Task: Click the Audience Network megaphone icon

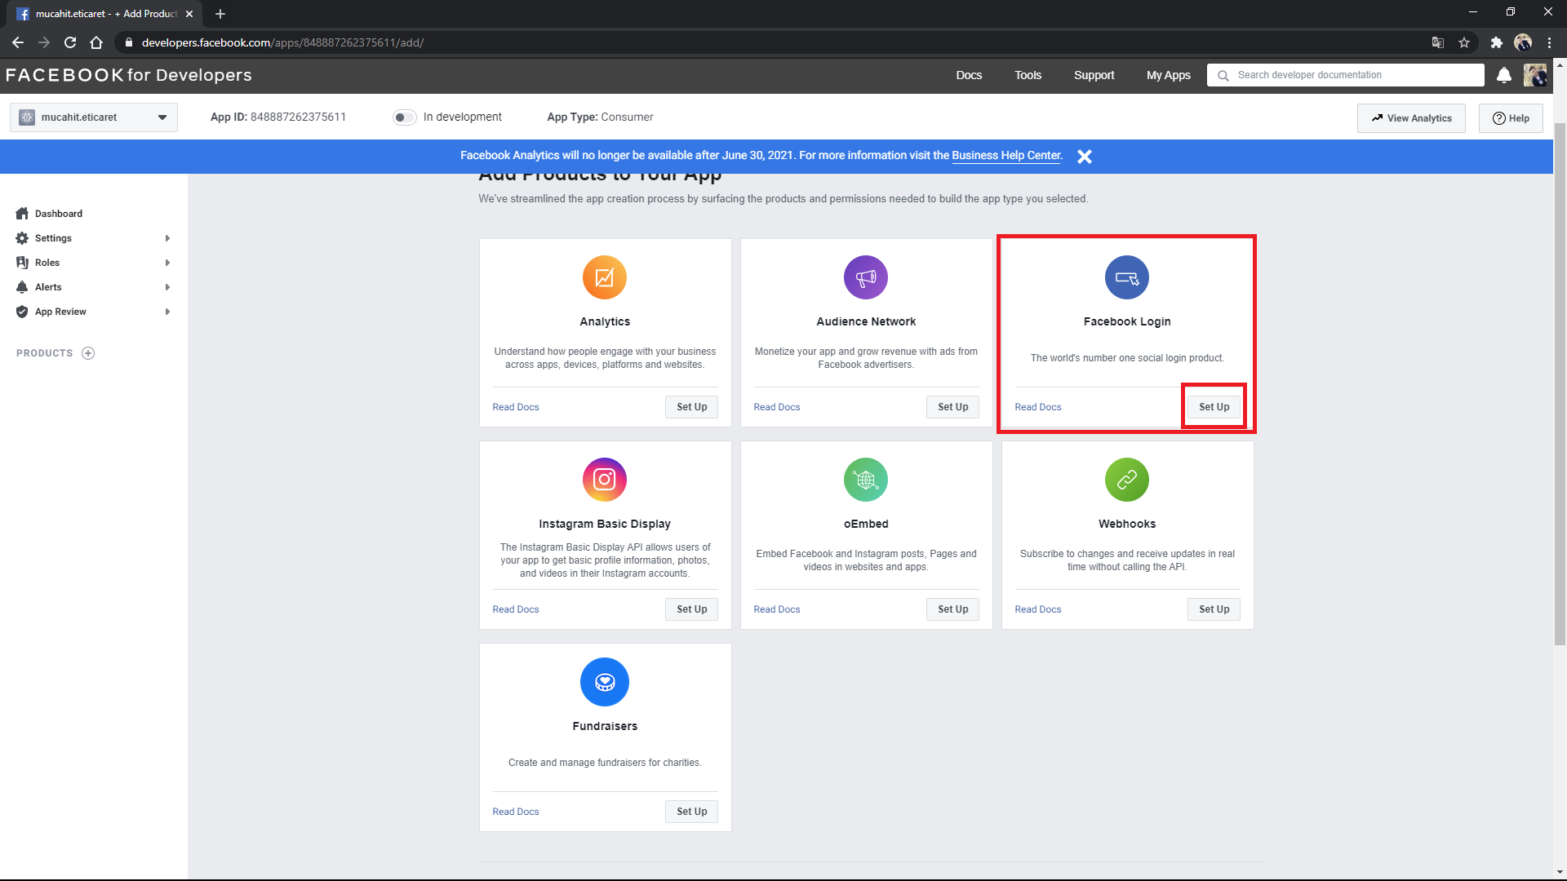Action: (866, 277)
